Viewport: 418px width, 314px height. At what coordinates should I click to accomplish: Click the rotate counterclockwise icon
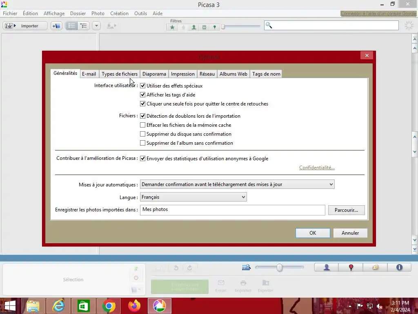click(x=176, y=268)
